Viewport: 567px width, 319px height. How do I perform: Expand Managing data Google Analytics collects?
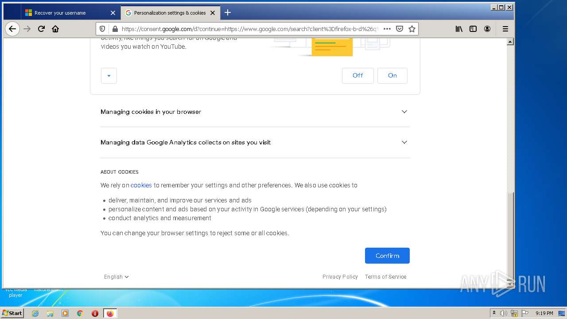tap(255, 142)
